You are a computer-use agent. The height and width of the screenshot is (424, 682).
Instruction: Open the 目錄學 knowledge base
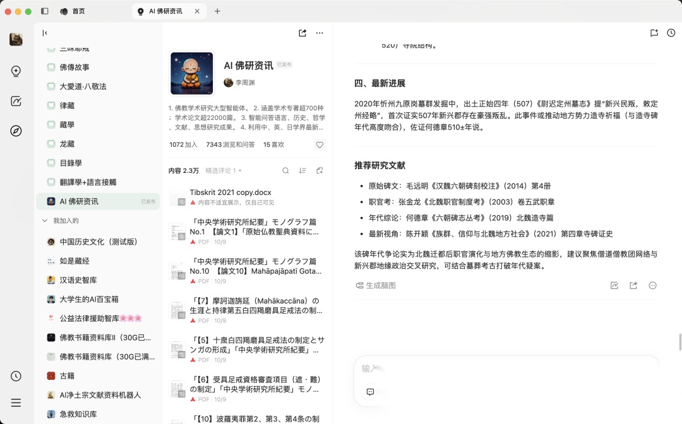tap(99, 163)
